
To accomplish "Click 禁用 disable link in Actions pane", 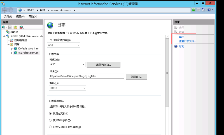I will [x=181, y=37].
